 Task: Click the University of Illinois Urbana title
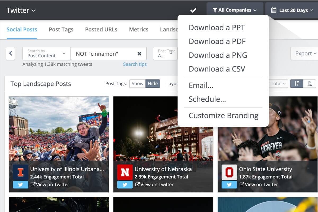[x=67, y=169]
